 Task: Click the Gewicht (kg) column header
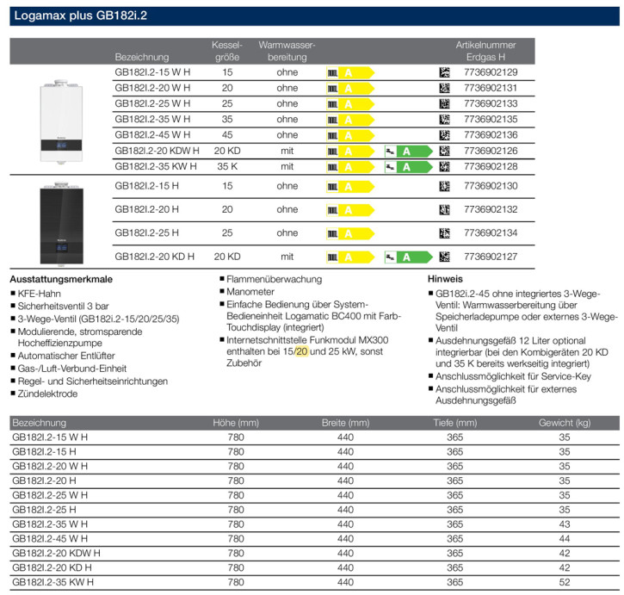[565, 423]
